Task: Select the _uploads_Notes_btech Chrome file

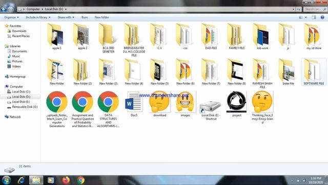Action: coord(57,109)
